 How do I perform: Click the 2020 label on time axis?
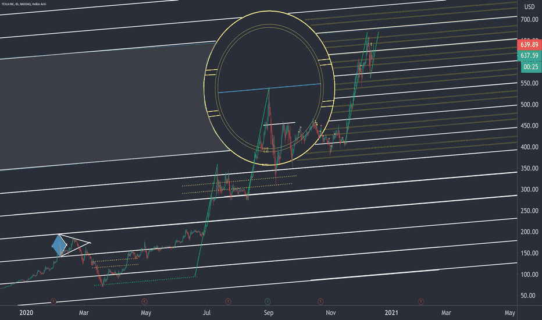[x=26, y=313]
